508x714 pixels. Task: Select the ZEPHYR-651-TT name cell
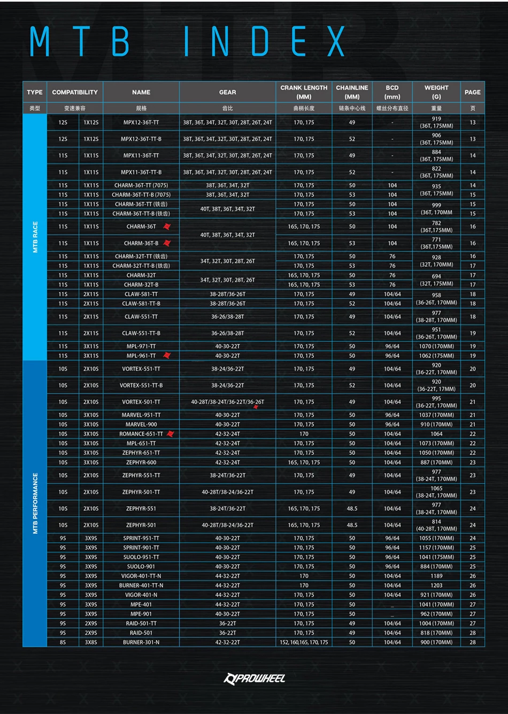pos(141,453)
